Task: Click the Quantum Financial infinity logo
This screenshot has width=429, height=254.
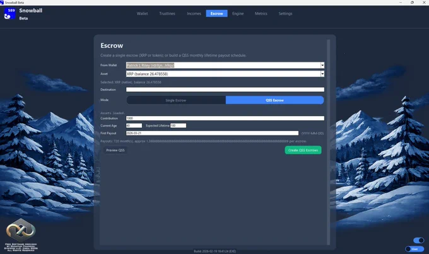Action: [21, 230]
